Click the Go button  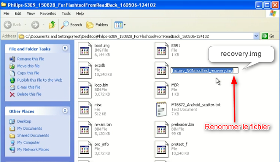268,36
